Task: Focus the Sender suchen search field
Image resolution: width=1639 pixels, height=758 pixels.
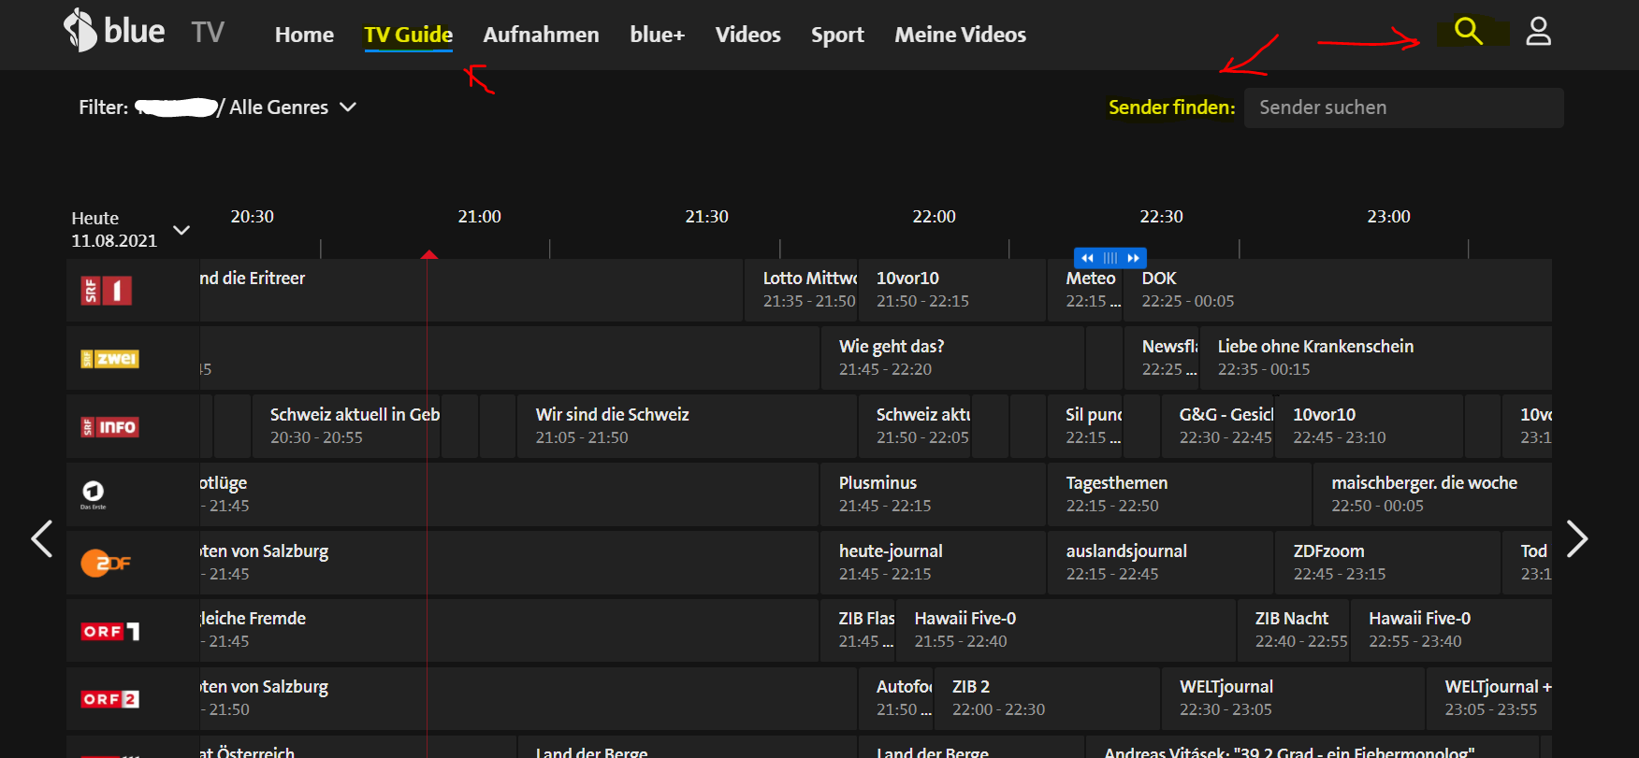Action: click(1403, 107)
